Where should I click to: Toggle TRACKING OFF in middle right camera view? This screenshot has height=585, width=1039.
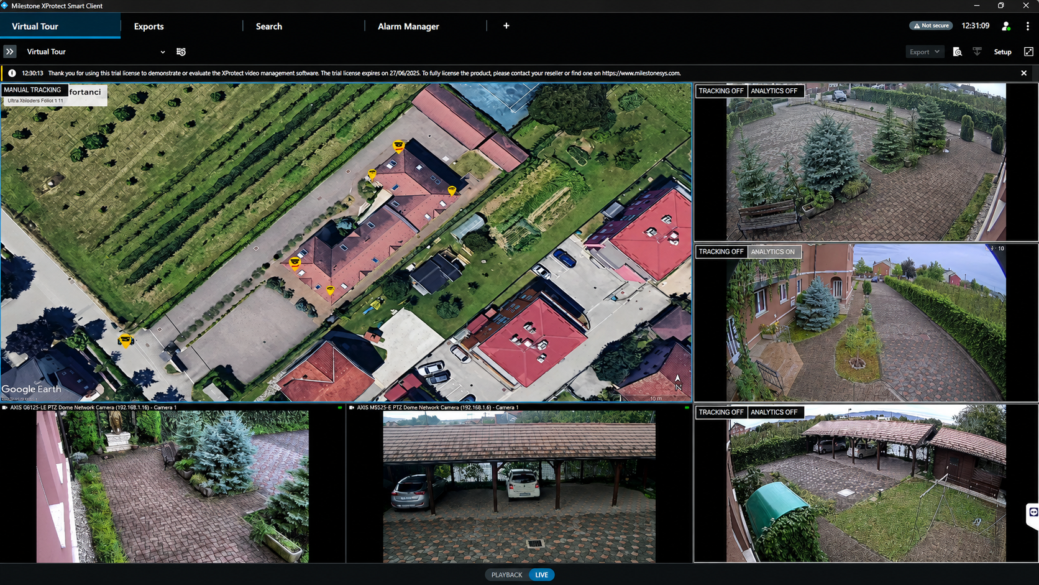[x=721, y=252]
